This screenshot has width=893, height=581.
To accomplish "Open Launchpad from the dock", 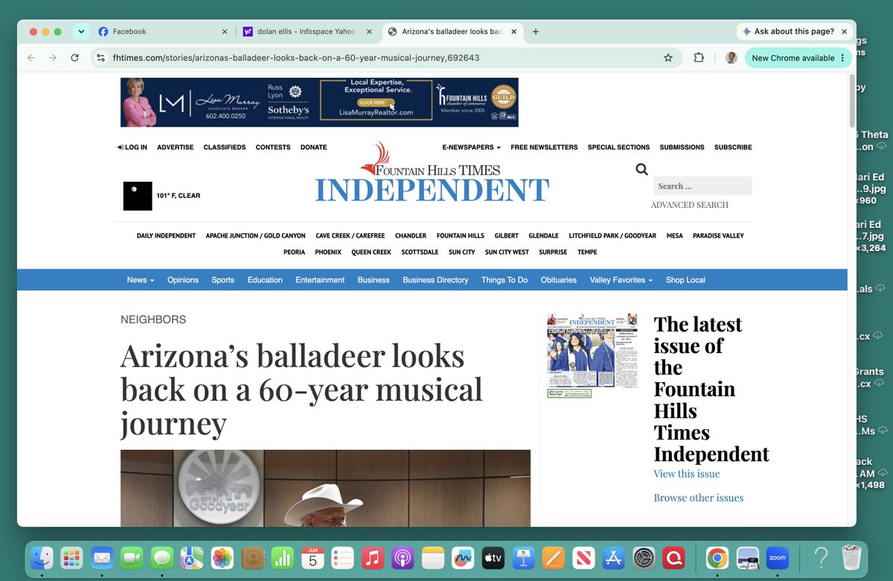I will click(71, 557).
